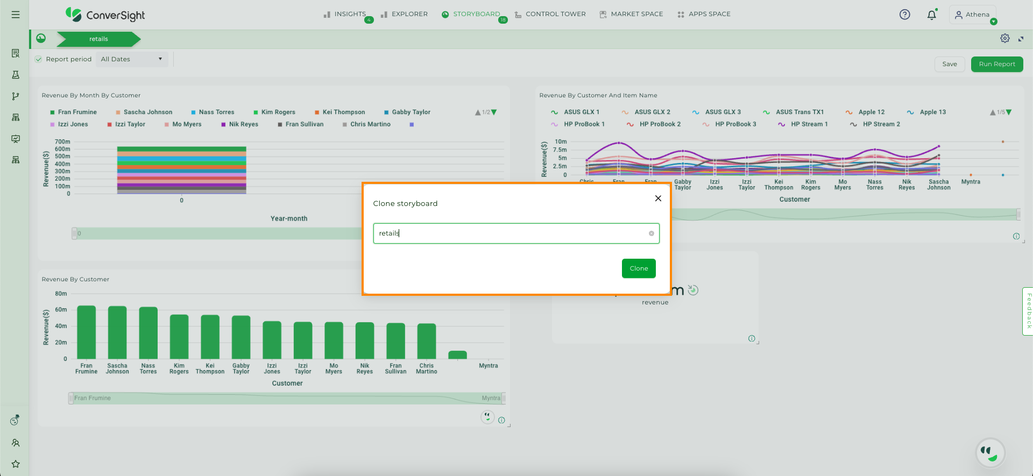Viewport: 1033px width, 476px height.
Task: Toggle Nass Torres legend series
Action: 213,112
